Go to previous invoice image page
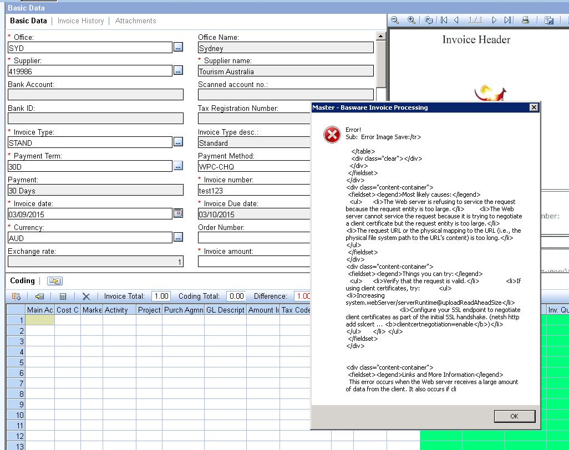Viewport: 569px width, 450px height. click(x=456, y=21)
